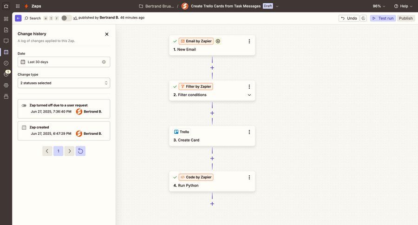
Task: Click the Zaps label in top bar
Action: pos(36,6)
